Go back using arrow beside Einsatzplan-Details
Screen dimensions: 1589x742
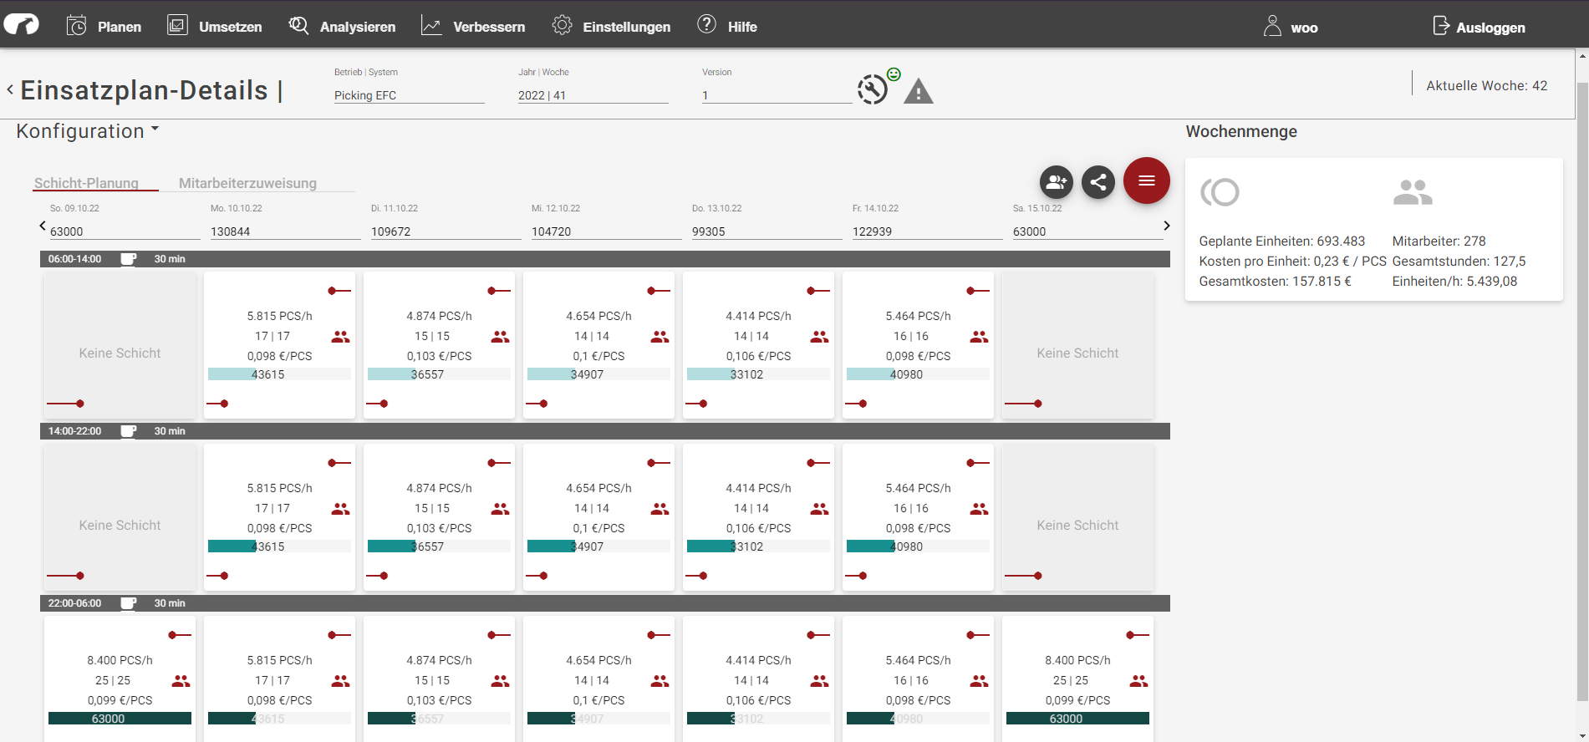[x=10, y=89]
